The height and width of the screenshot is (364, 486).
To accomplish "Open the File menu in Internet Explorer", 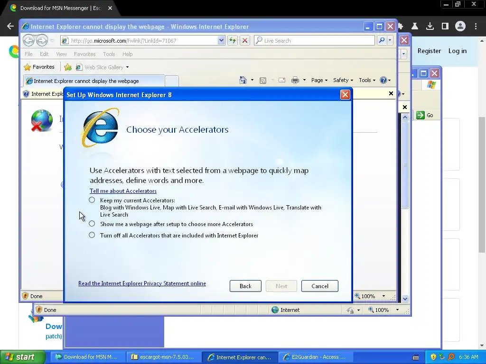I will pyautogui.click(x=28, y=54).
